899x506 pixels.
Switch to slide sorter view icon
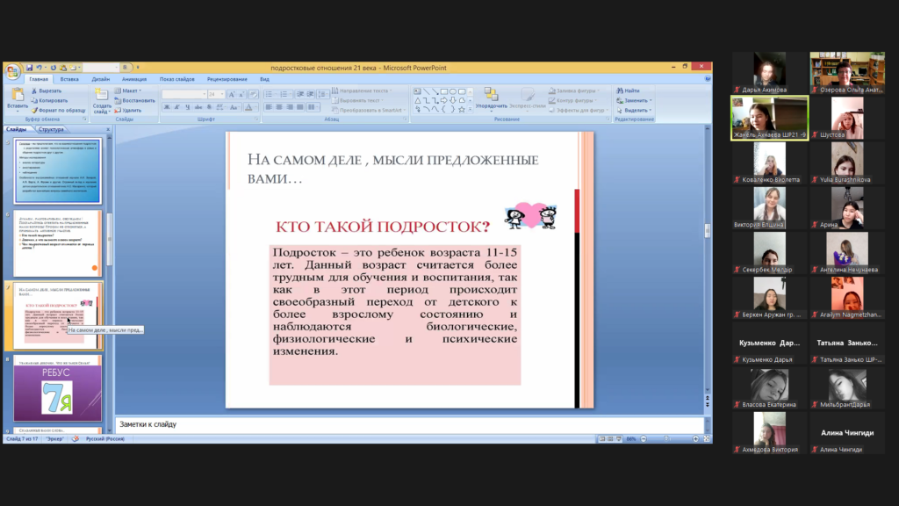coord(610,439)
